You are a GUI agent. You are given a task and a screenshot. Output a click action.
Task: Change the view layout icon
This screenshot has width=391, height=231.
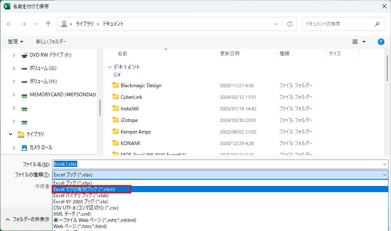click(x=355, y=42)
